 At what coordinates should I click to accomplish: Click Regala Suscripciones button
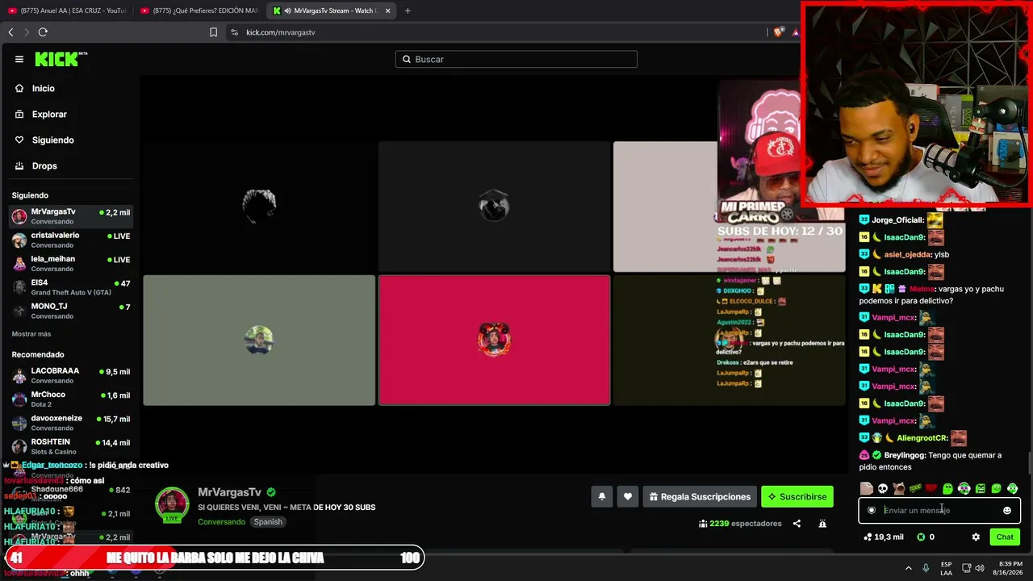(700, 496)
